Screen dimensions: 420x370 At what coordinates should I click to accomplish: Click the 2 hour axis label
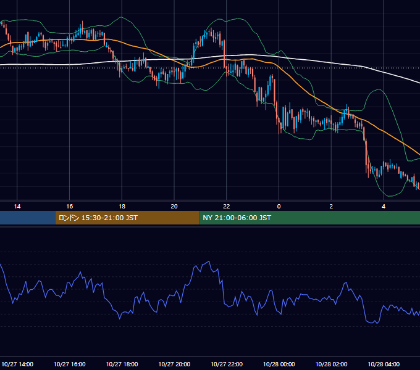(x=331, y=207)
